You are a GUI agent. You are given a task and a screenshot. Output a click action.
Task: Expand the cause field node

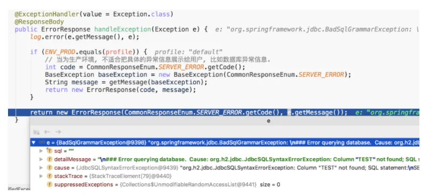coord(41,168)
